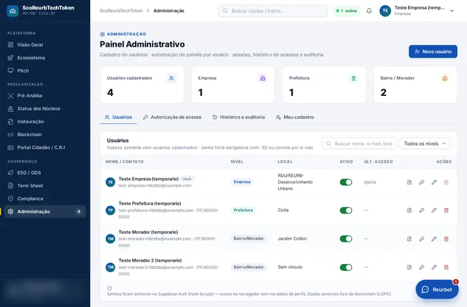Click Teste Morador 2 (temporario) name
The image size is (467, 307).
click(x=150, y=260)
